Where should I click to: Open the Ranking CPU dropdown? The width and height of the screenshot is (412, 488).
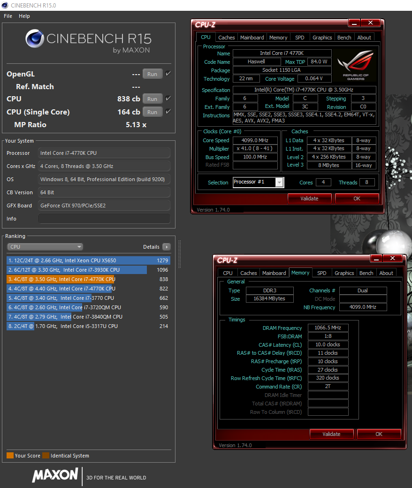pyautogui.click(x=45, y=247)
